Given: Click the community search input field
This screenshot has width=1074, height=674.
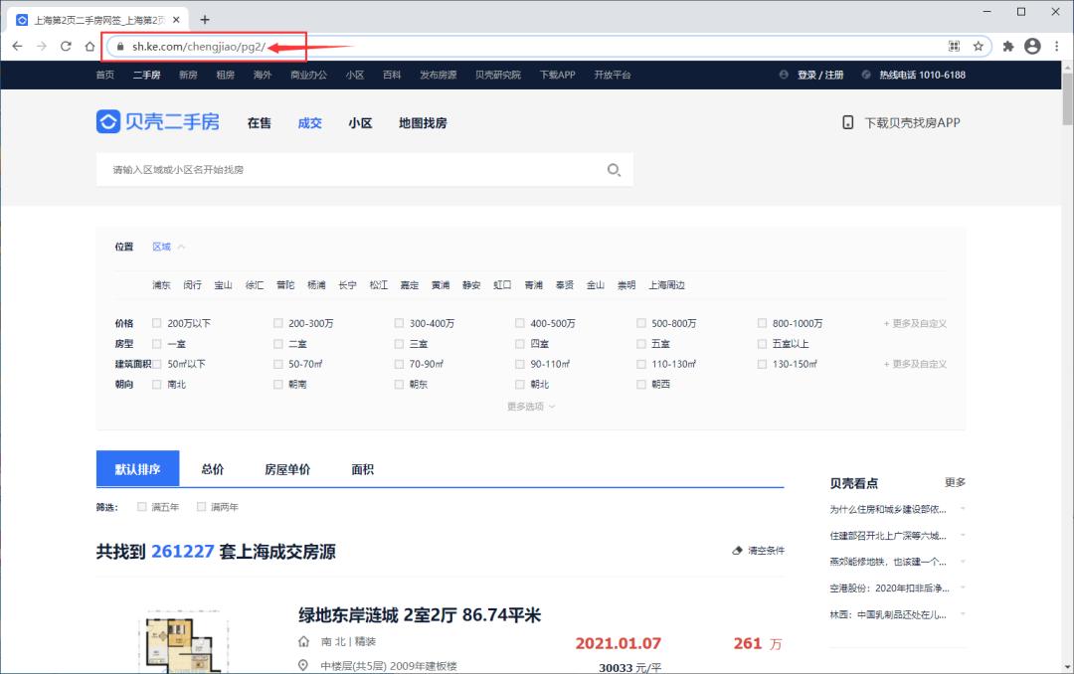Looking at the screenshot, I should click(x=364, y=170).
